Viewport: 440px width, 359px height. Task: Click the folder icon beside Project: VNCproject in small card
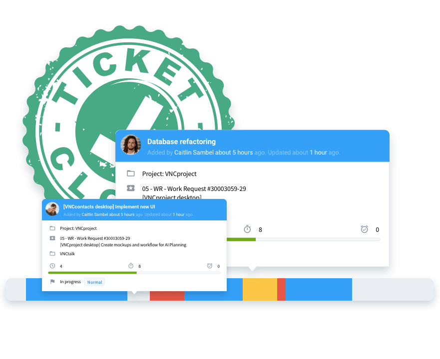[x=52, y=228]
